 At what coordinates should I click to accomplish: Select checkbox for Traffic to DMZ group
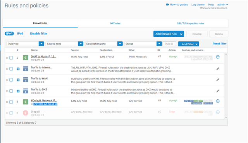point(11,91)
